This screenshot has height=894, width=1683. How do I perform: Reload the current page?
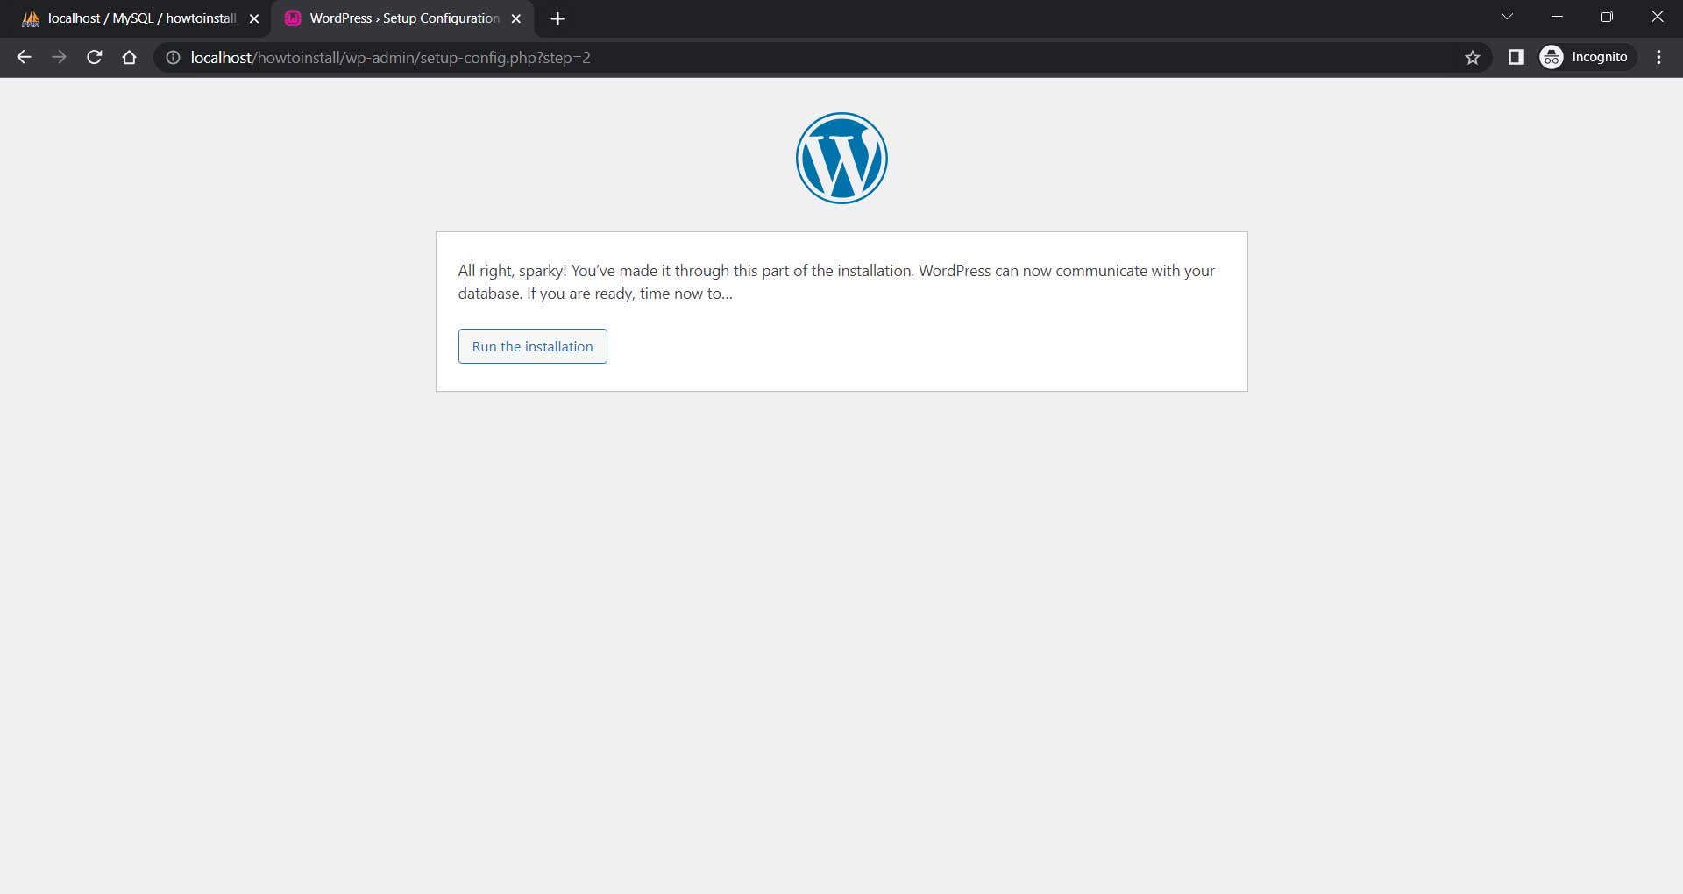pyautogui.click(x=94, y=57)
